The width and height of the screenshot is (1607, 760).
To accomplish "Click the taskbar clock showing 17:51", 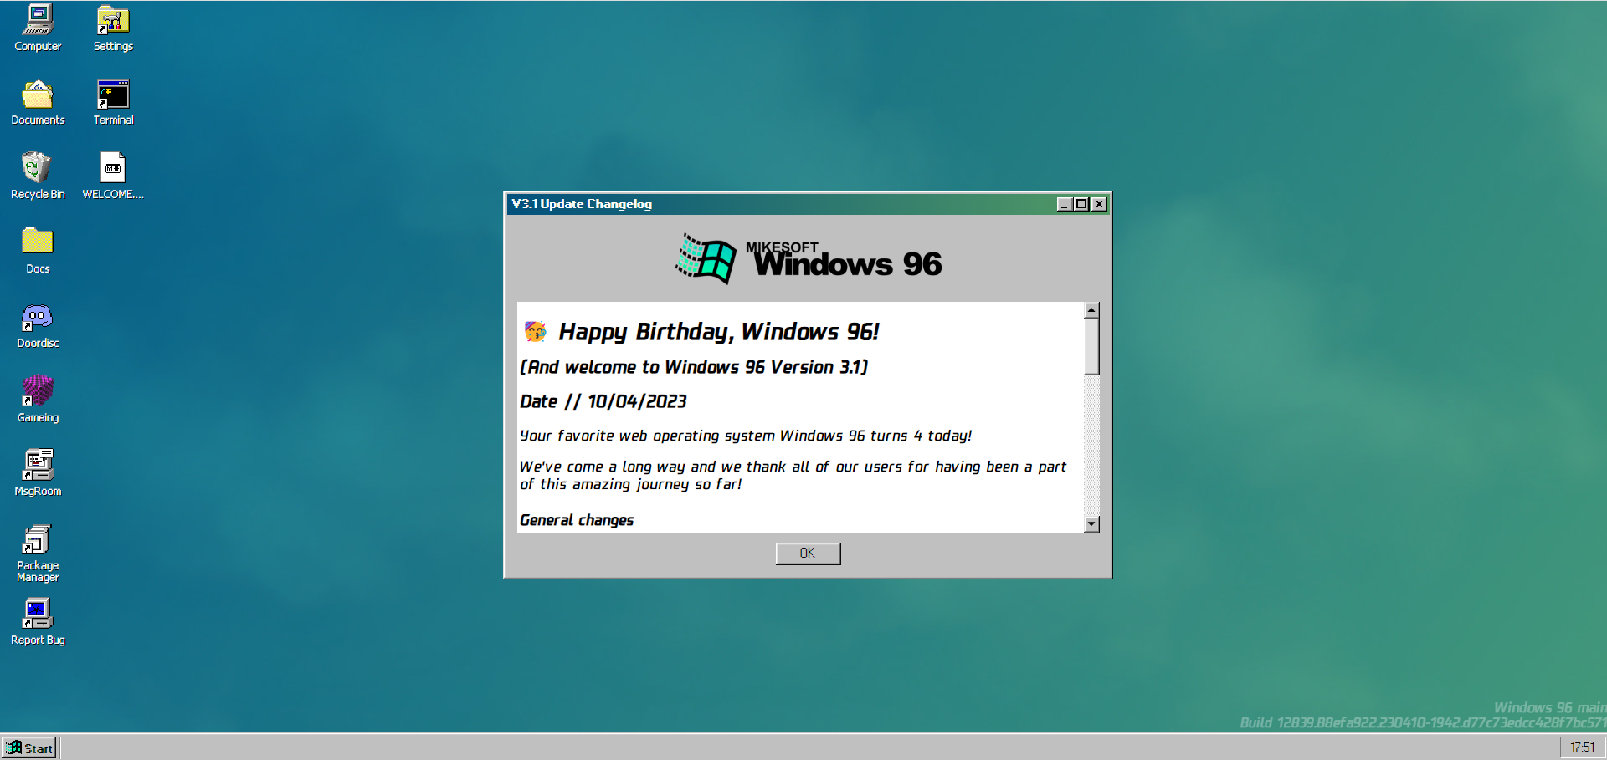I will click(x=1582, y=747).
